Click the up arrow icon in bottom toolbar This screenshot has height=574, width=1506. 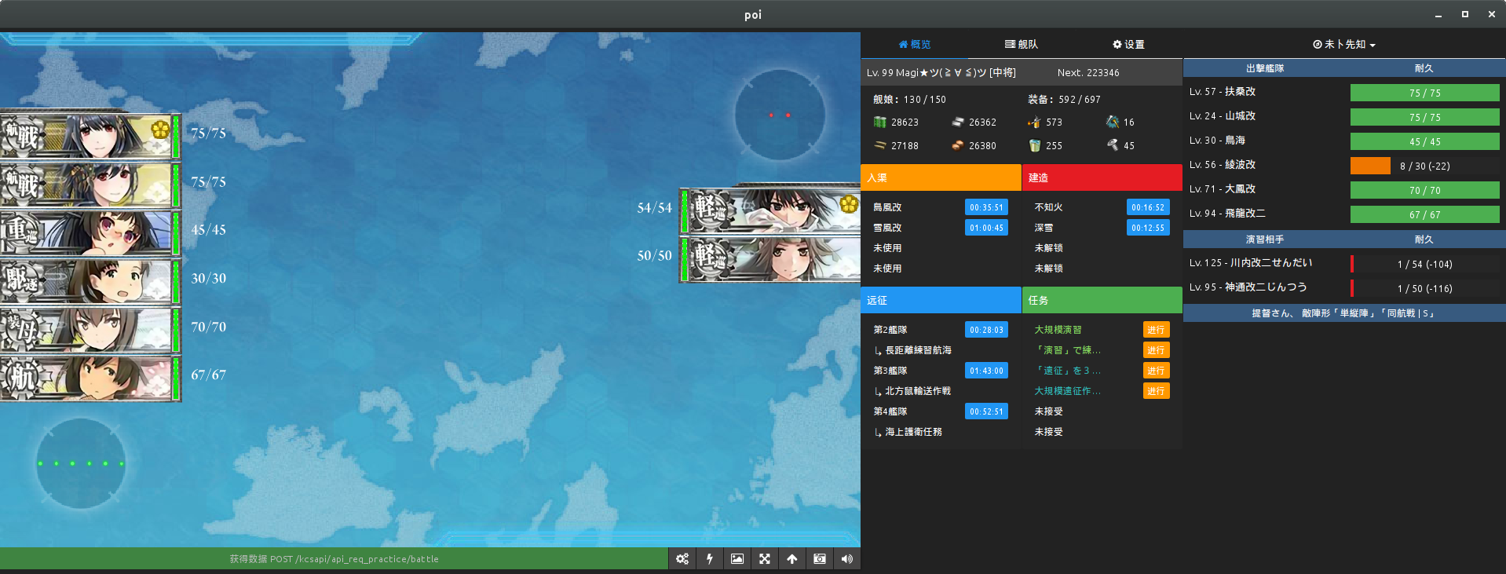coord(791,558)
